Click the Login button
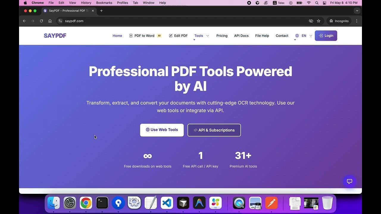This screenshot has width=381, height=214. click(x=326, y=36)
